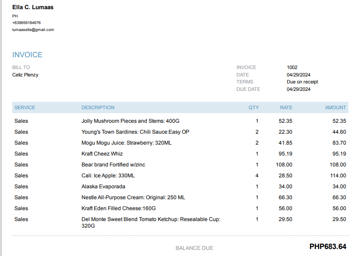The height and width of the screenshot is (256, 358).
Task: Click the amount 66.30 for Nestle cream
Action: point(339,197)
